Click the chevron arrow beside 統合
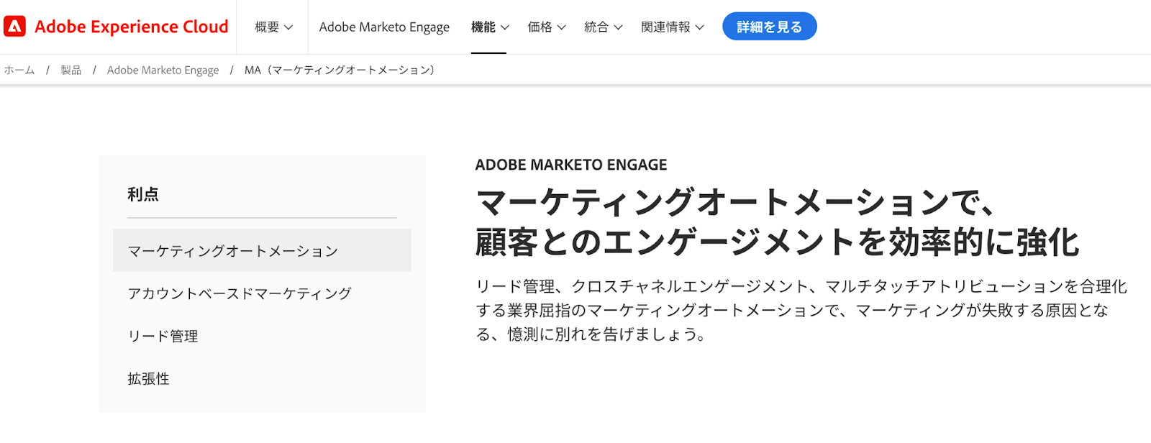1151x443 pixels. pos(619,27)
